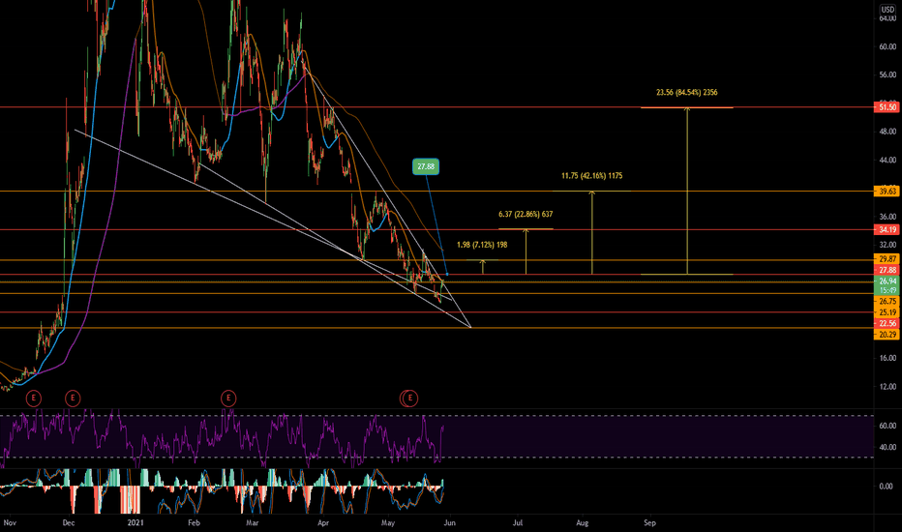This screenshot has width=902, height=532.
Task: Click the measurement label 23.56 (84.54%) 2356
Action: (687, 93)
